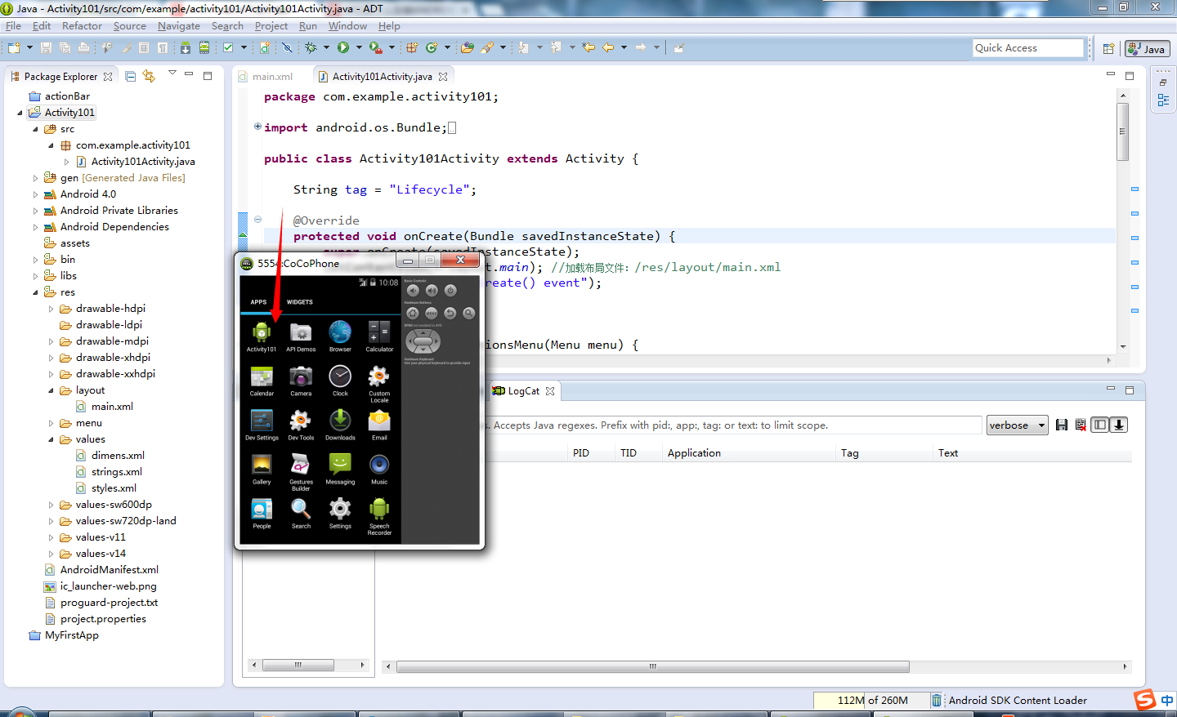
Task: Launch Activity101 app in the emulator
Action: (x=262, y=336)
